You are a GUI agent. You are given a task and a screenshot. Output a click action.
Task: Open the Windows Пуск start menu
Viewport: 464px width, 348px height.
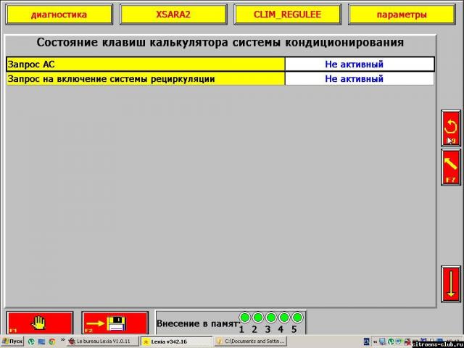[12, 341]
